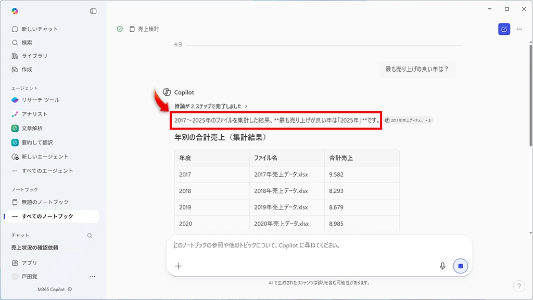Screen dimensions: 533x300
Task: Open the Search item in the sidebar
Action: [x=27, y=43]
